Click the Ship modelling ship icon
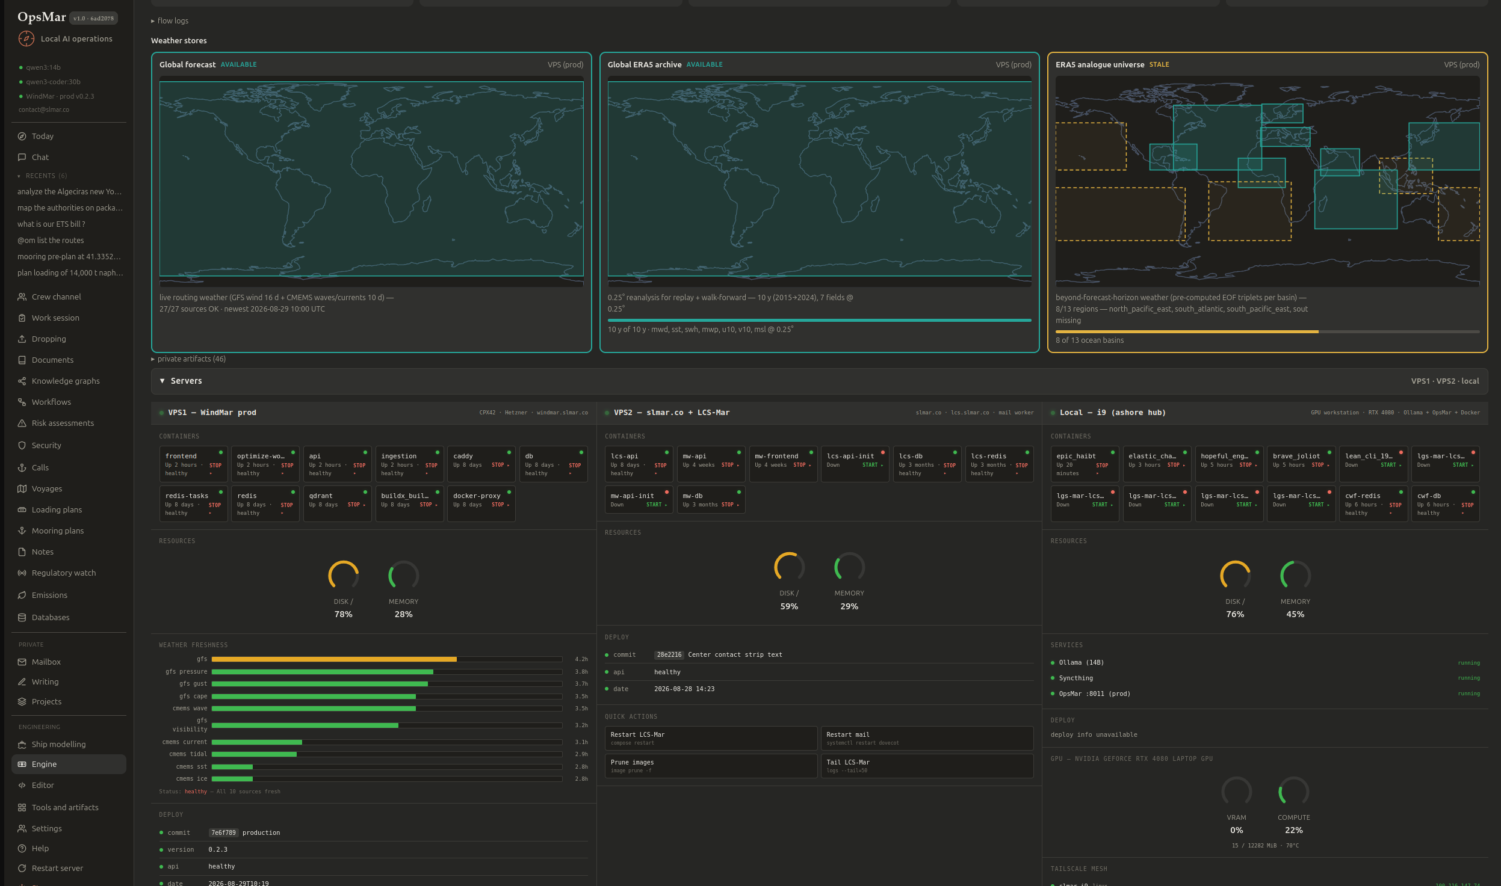 tap(22, 745)
